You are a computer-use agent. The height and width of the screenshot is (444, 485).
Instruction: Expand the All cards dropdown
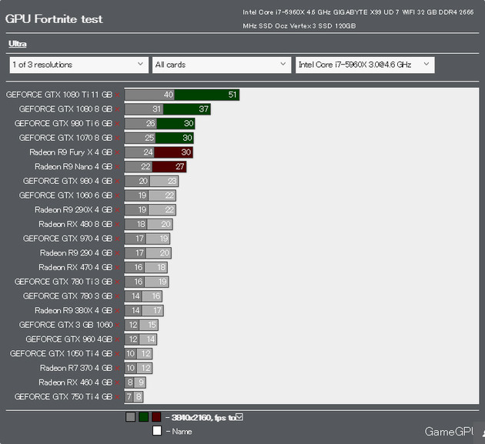pyautogui.click(x=220, y=65)
